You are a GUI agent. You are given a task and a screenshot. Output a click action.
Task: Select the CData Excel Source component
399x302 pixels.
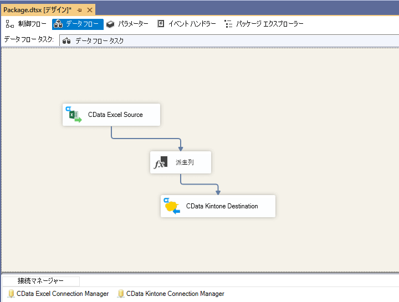point(111,115)
